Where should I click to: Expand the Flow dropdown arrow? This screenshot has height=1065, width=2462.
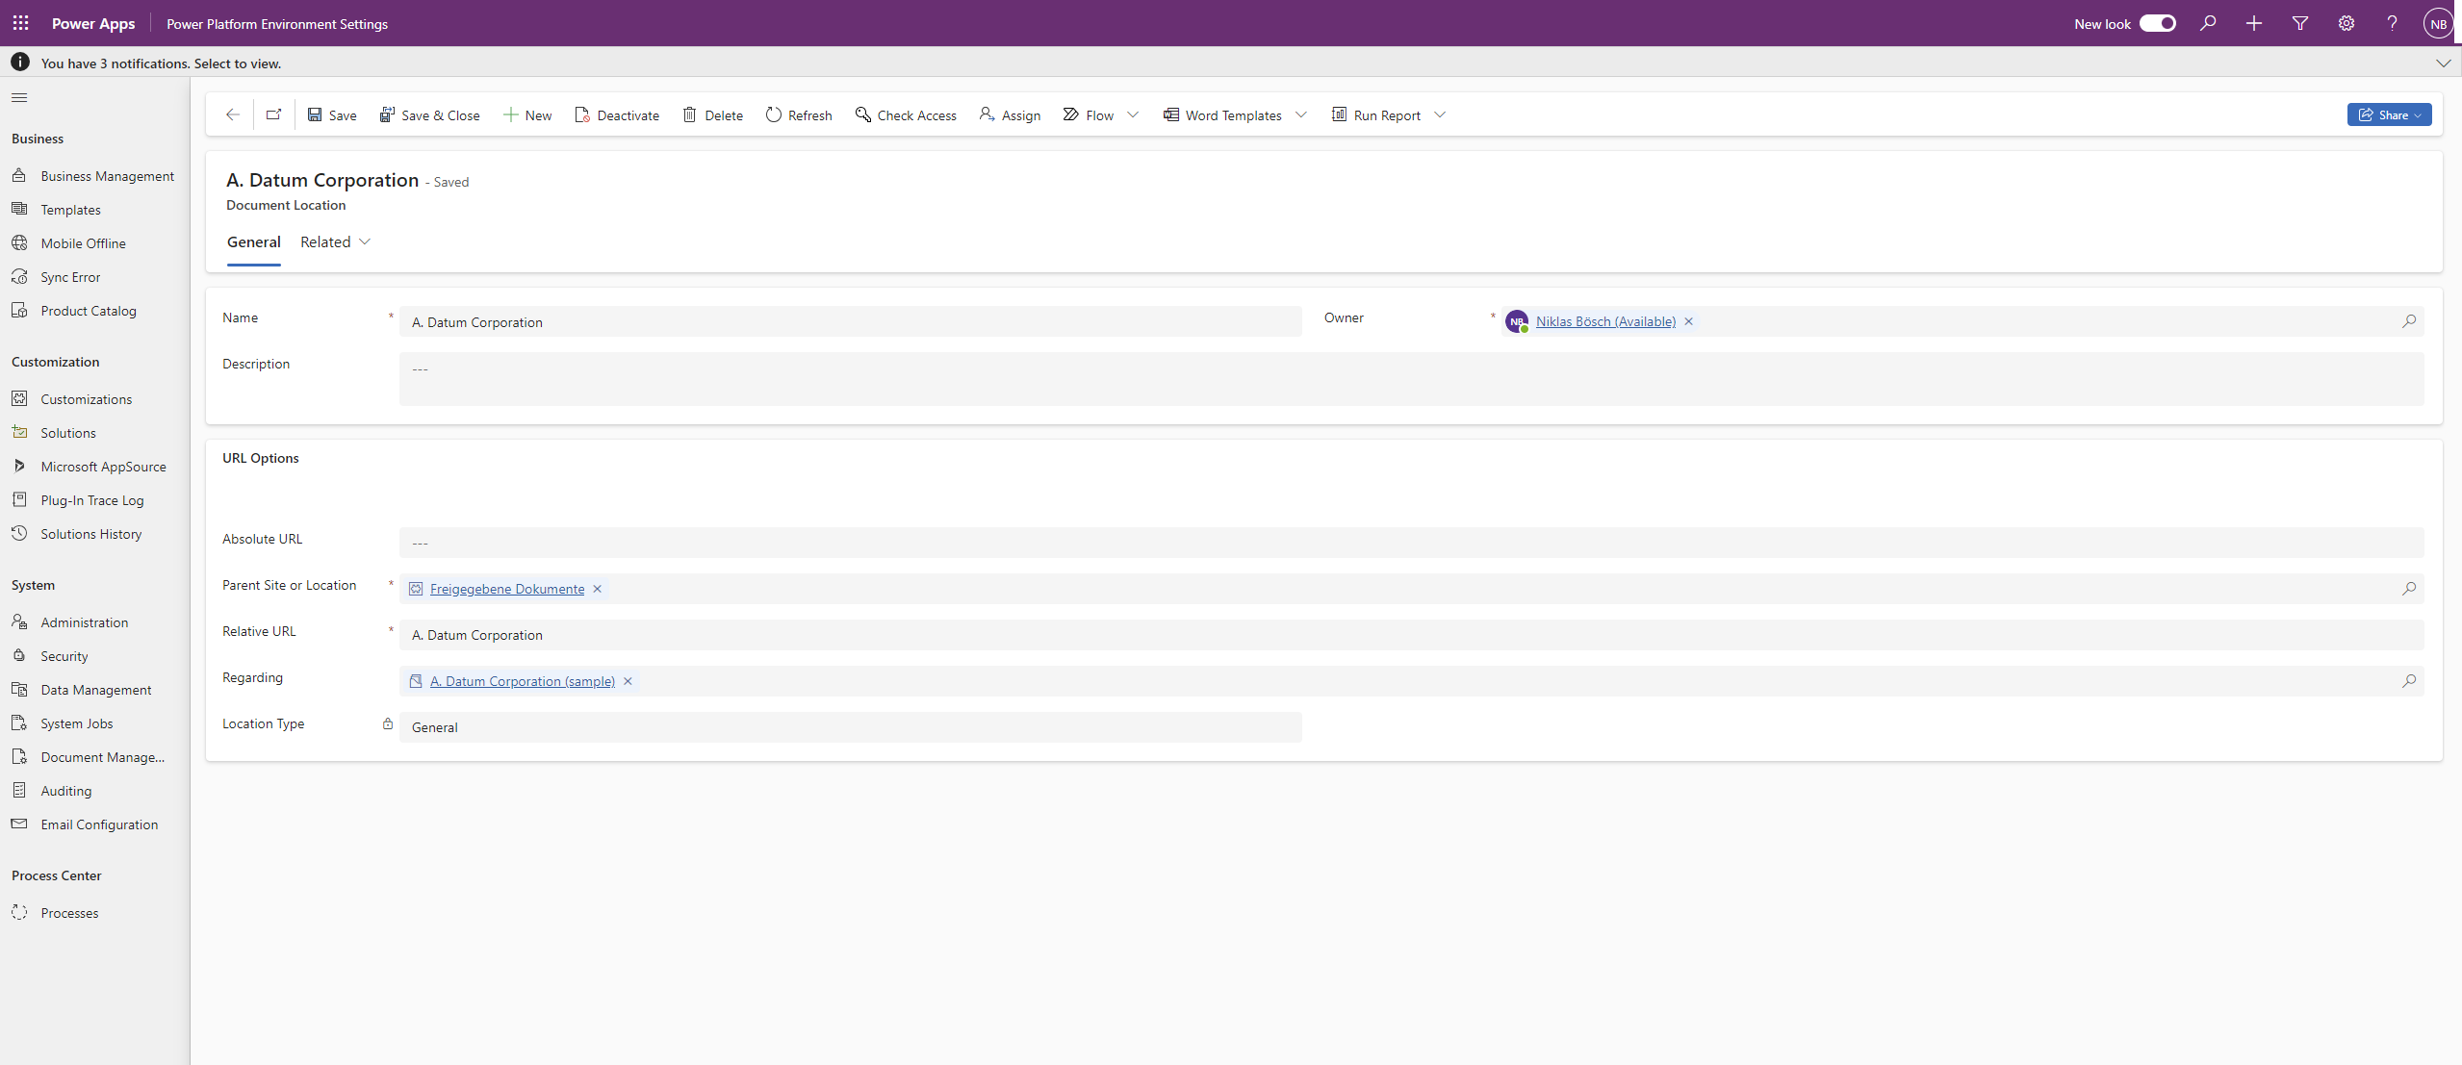click(1133, 115)
